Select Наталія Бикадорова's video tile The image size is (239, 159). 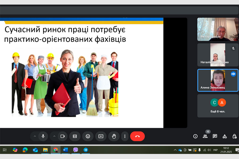coord(218,55)
